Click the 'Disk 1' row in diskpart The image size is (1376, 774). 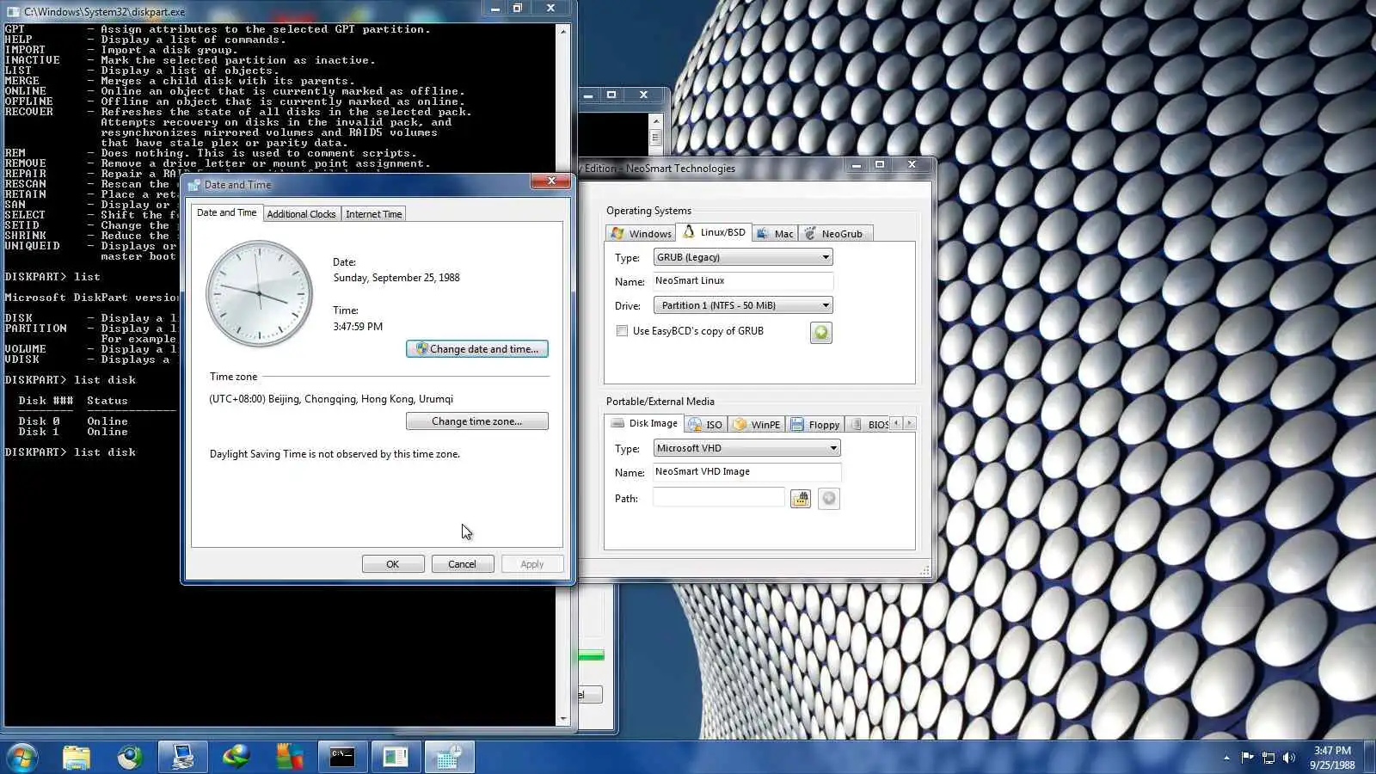click(73, 432)
